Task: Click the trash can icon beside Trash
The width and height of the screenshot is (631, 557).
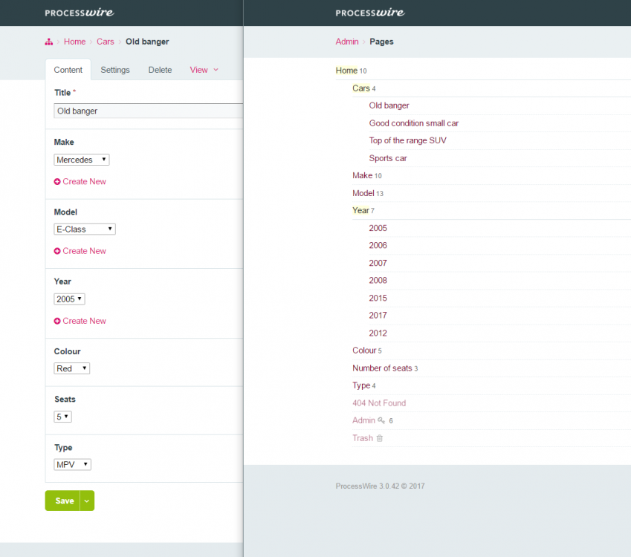Action: [380, 438]
